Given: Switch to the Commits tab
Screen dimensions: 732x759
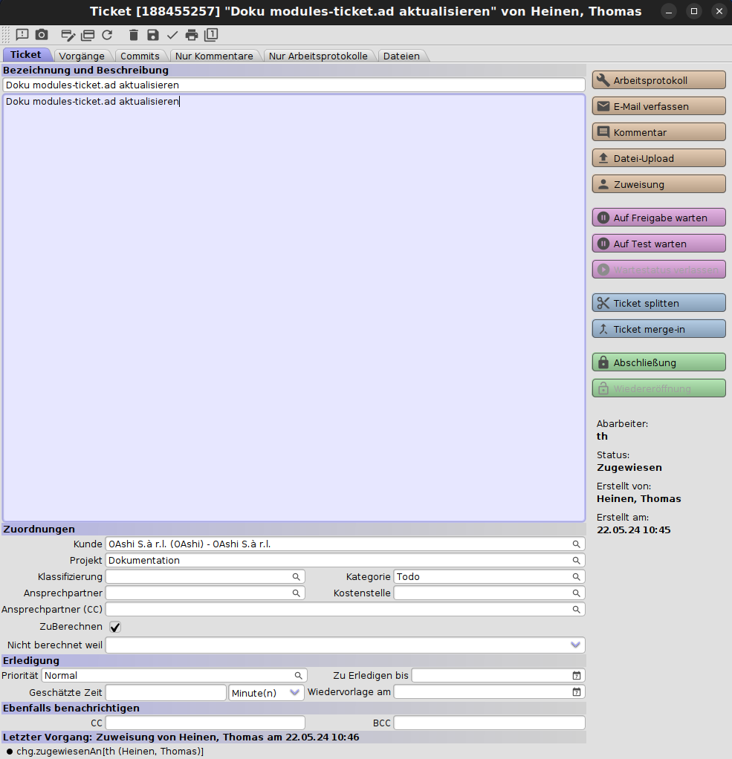Looking at the screenshot, I should (x=140, y=56).
